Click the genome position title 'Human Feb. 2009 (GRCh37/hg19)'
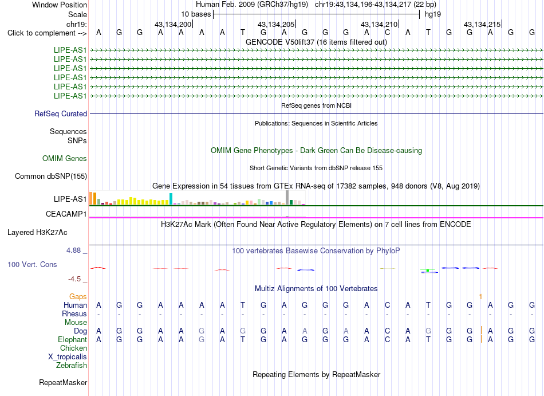The width and height of the screenshot is (544, 396). point(252,5)
